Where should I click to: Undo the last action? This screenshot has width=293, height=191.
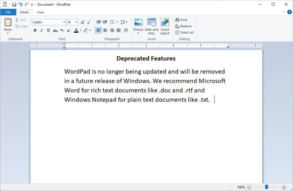[20, 5]
